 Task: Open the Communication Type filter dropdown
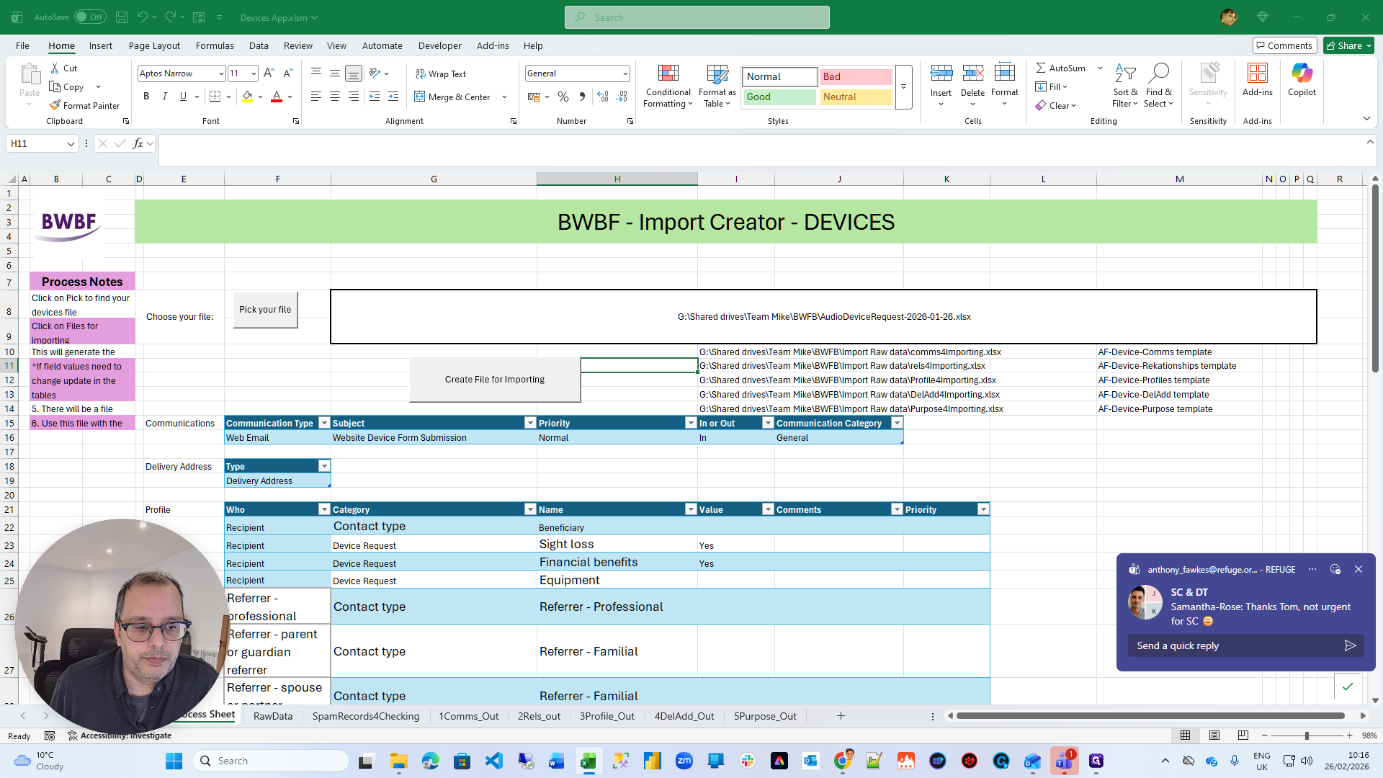(x=324, y=423)
